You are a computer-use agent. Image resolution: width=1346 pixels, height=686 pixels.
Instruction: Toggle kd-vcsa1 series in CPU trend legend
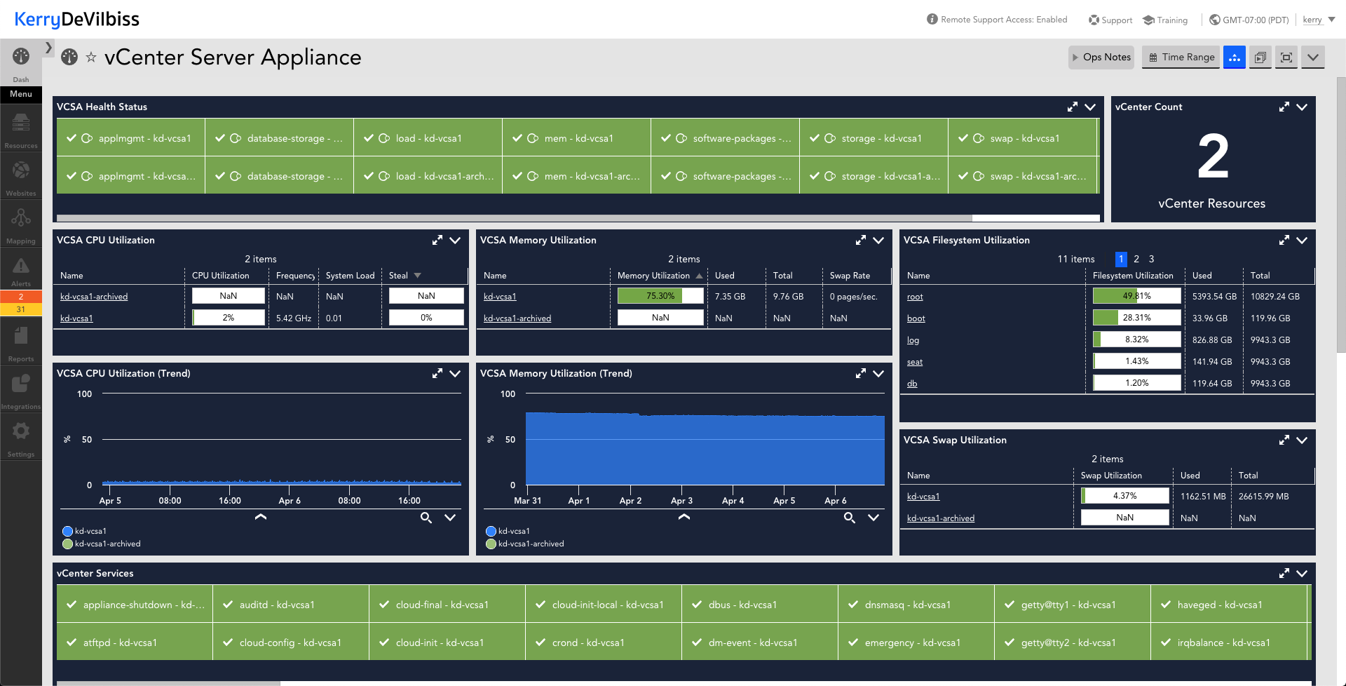point(84,531)
